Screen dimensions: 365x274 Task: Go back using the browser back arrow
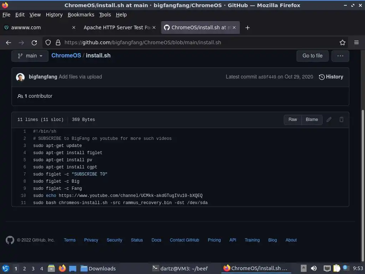tap(9, 43)
